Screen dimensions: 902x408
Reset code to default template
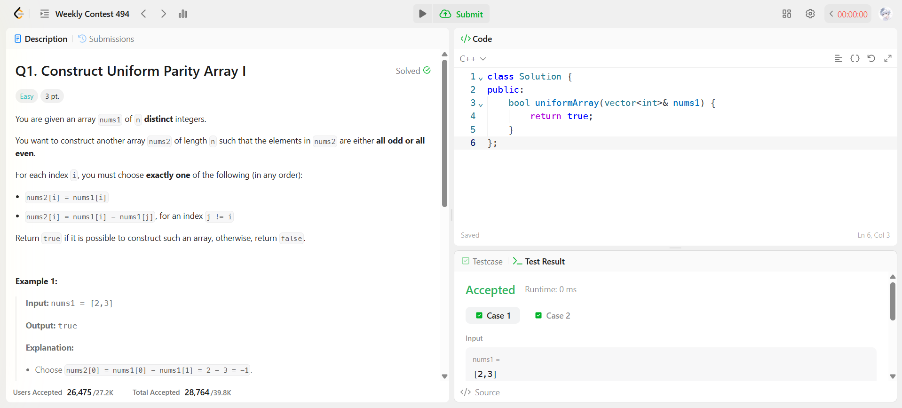871,58
